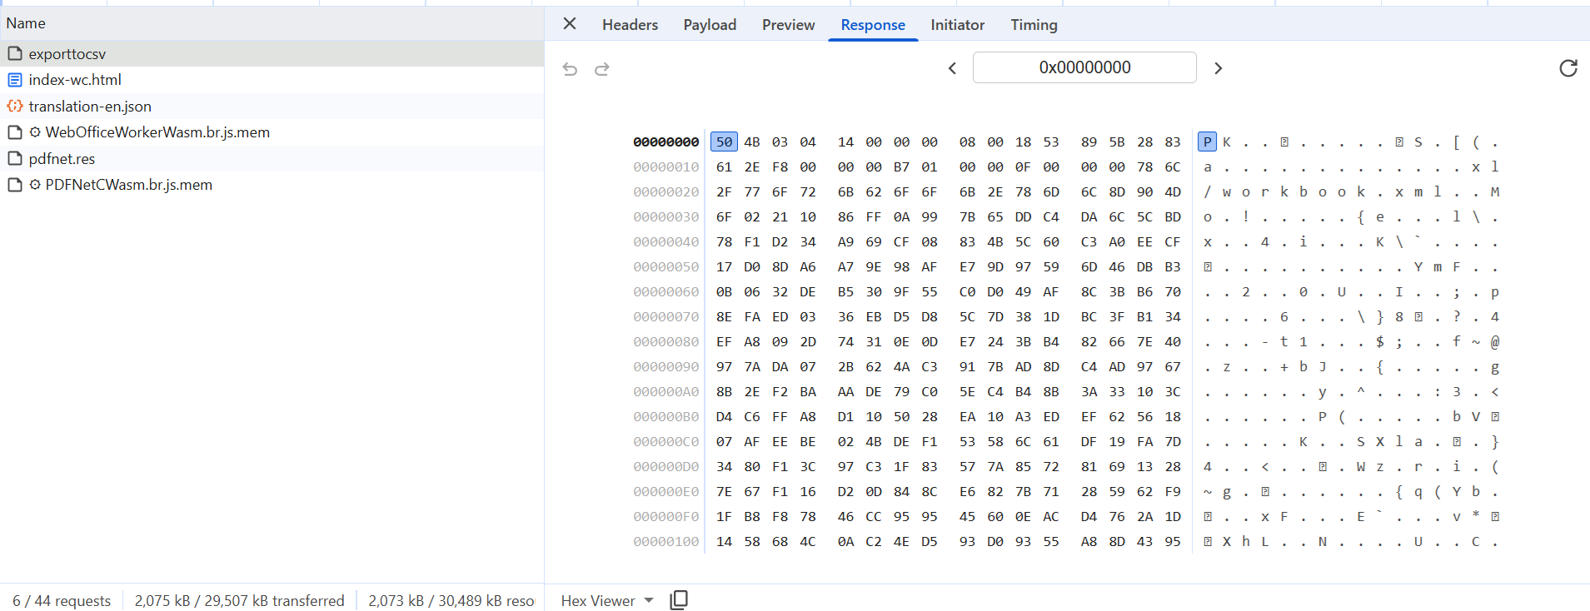Select the index-wc.html request
The width and height of the screenshot is (1590, 611).
[x=75, y=80]
